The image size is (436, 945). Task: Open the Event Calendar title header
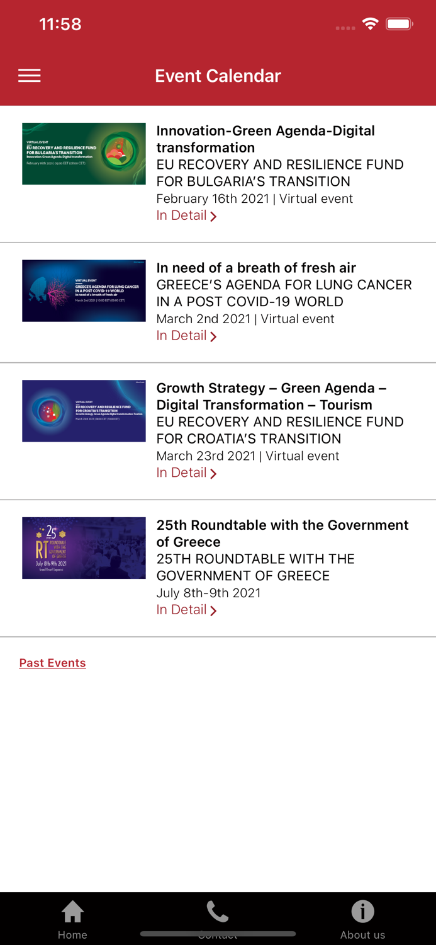(x=218, y=76)
